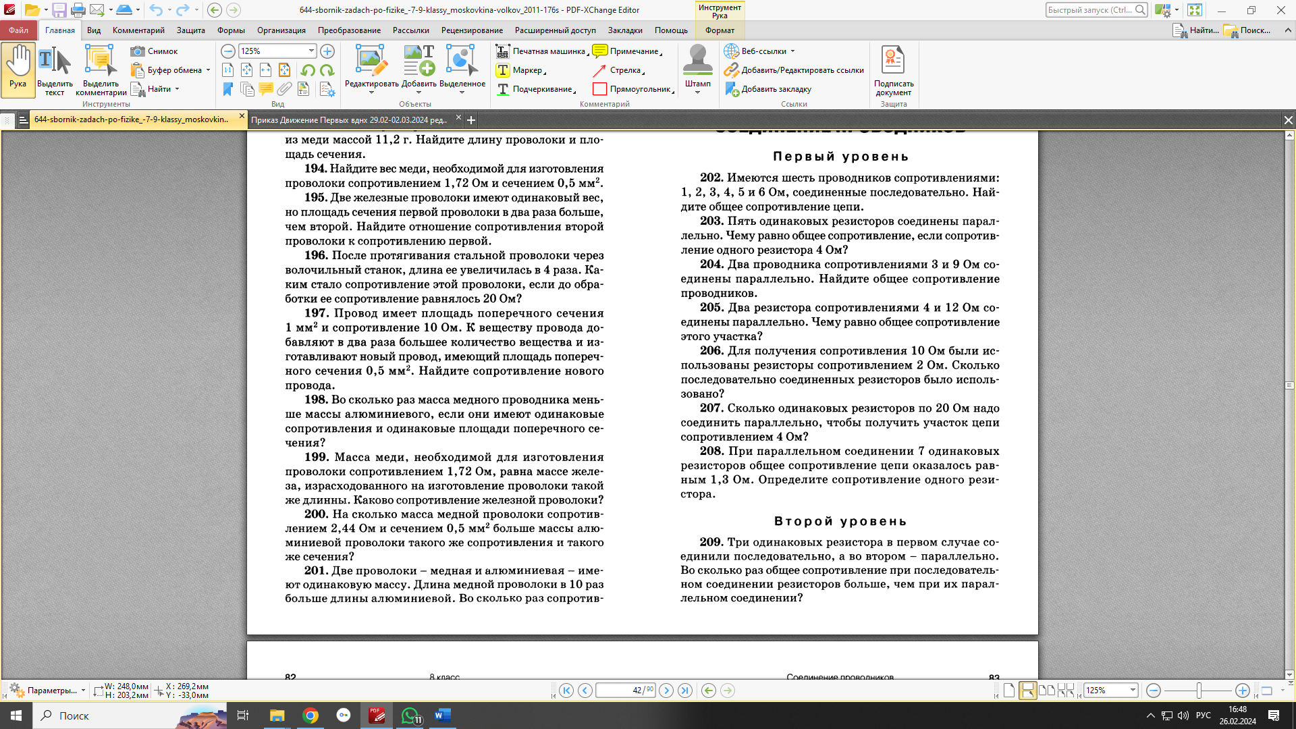1296x729 pixels.
Task: Rotate view counterclockwise
Action: (308, 70)
